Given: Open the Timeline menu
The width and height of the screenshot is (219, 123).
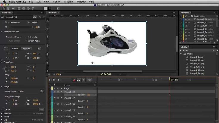Looking at the screenshot, I should click(x=68, y=2).
